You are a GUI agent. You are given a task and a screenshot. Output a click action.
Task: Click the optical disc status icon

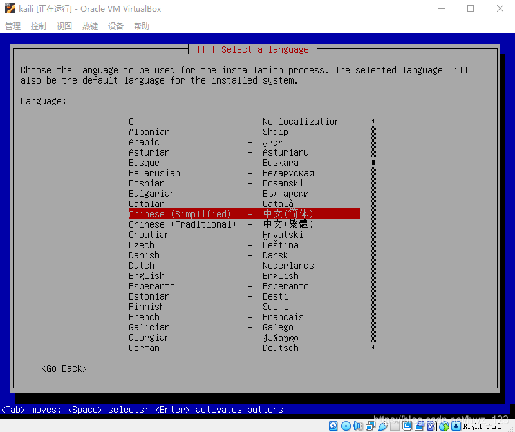(x=346, y=426)
